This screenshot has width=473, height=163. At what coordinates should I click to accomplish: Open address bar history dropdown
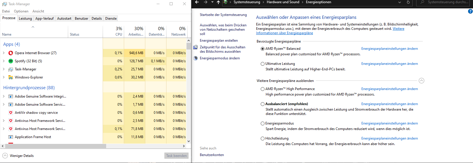[400, 2]
